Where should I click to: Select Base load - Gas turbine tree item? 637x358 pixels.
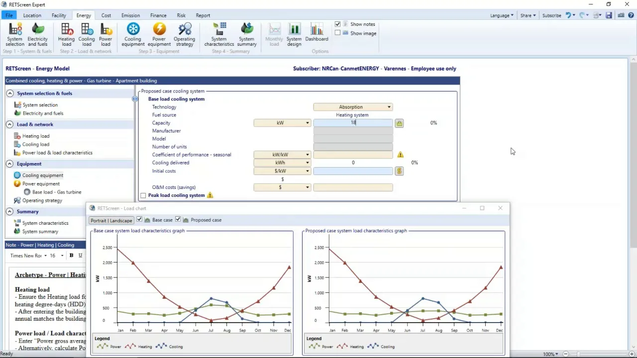click(57, 192)
